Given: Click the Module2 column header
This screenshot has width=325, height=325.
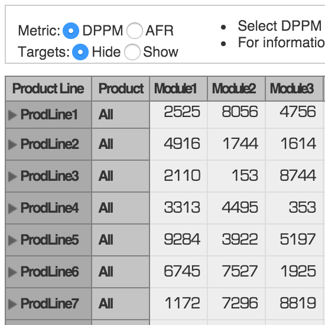Looking at the screenshot, I should pyautogui.click(x=236, y=89).
